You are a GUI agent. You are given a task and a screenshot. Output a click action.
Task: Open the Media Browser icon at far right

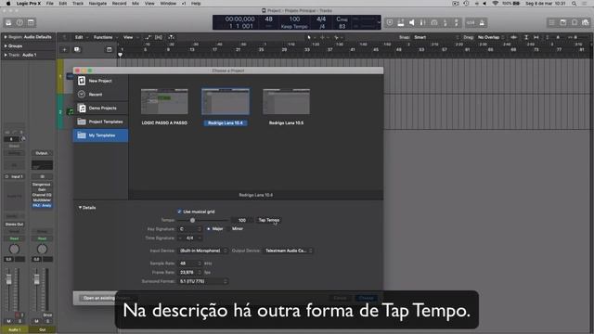[x=586, y=22]
